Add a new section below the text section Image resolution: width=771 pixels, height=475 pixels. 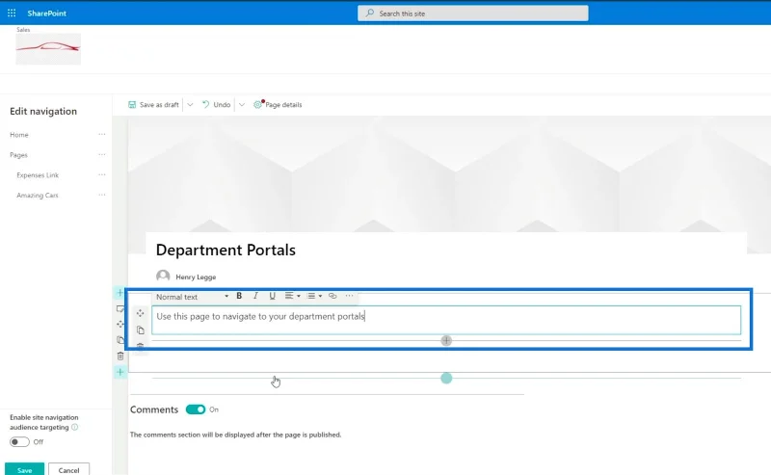120,372
